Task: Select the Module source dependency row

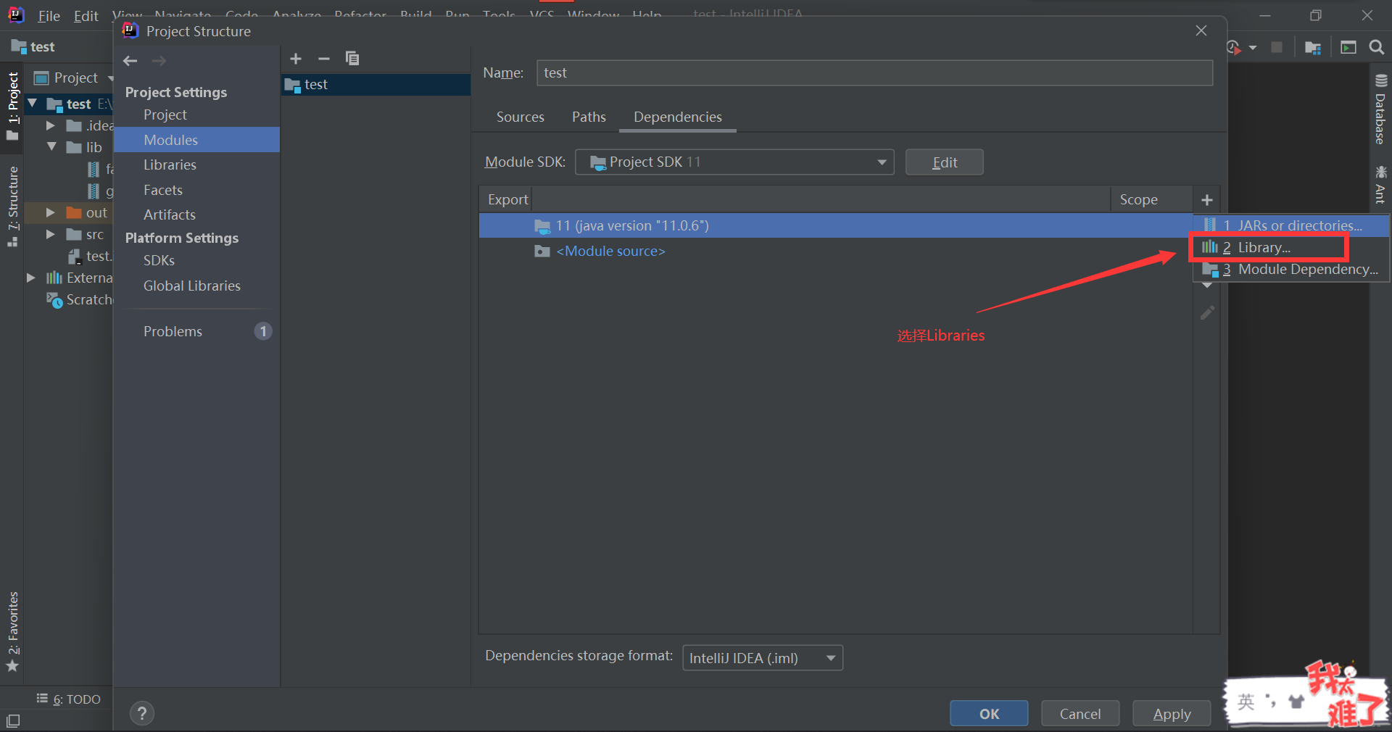Action: click(836, 251)
